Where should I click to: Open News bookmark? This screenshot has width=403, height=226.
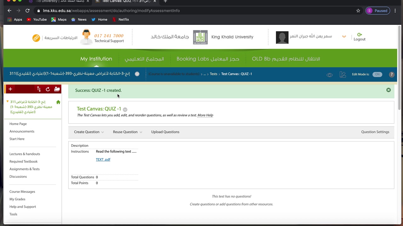click(x=79, y=19)
